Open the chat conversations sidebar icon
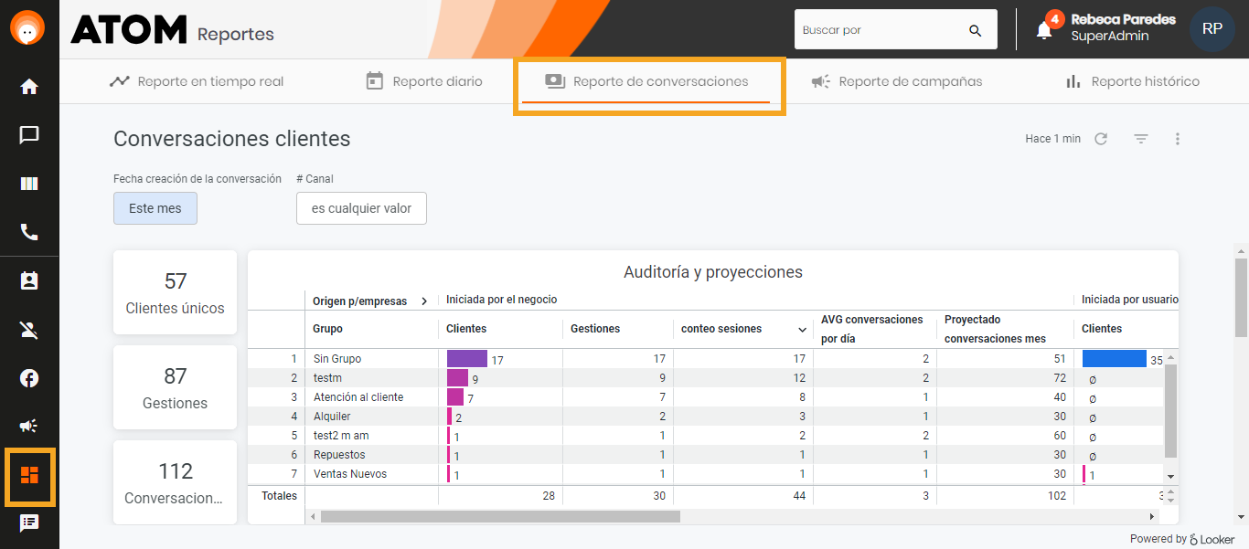Viewport: 1249px width, 549px height. click(x=29, y=135)
